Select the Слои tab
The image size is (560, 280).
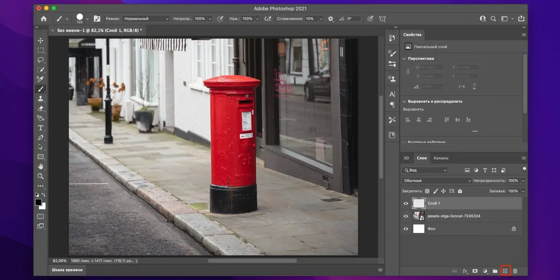pyautogui.click(x=422, y=158)
